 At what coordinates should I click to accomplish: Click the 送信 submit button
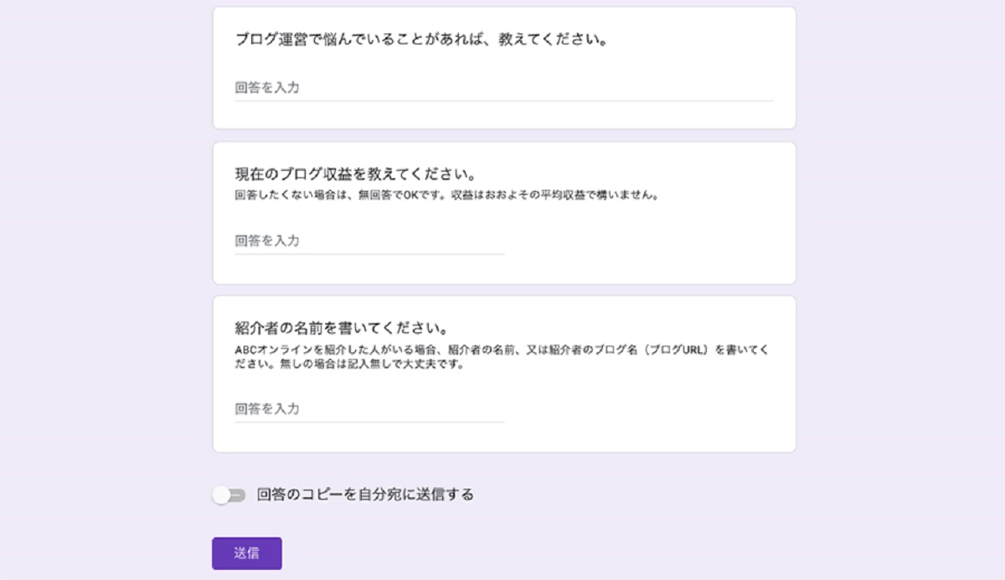click(247, 553)
